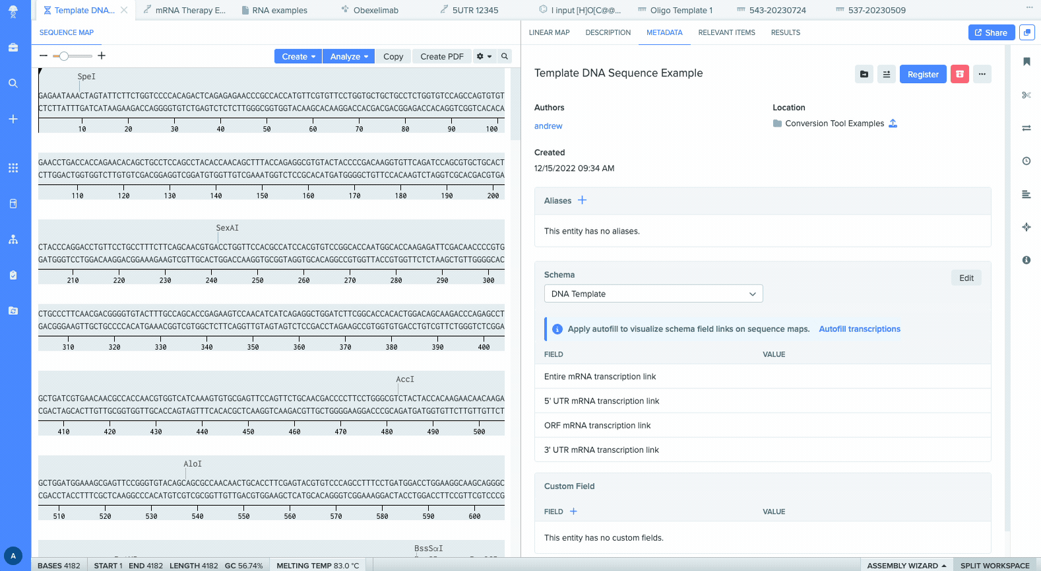Click the SexAI enzyme label

228,228
